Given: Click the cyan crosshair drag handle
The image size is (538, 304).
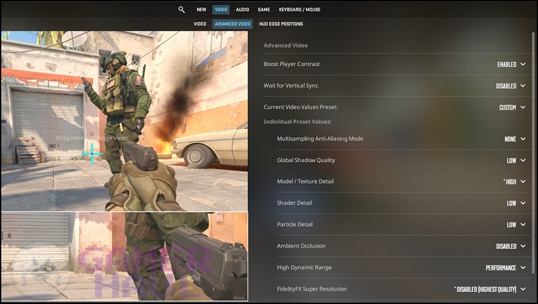Looking at the screenshot, I should [92, 153].
